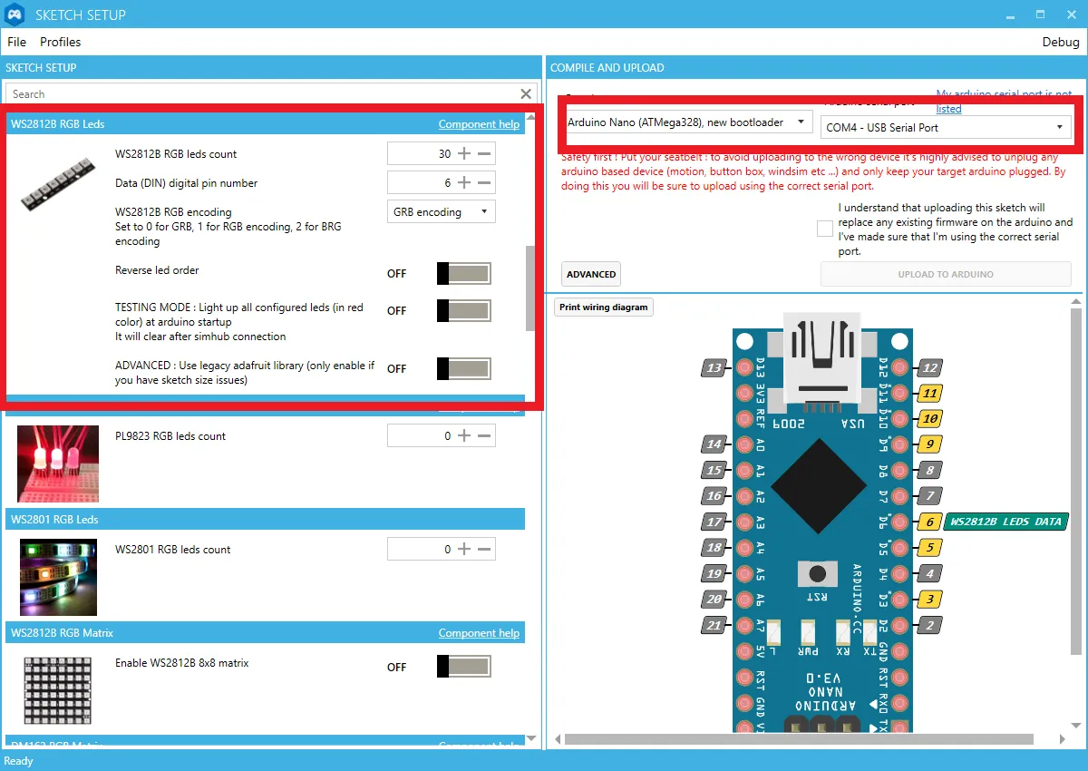Click the SimHub app logo in title bar
Image resolution: width=1088 pixels, height=771 pixels.
tap(15, 15)
